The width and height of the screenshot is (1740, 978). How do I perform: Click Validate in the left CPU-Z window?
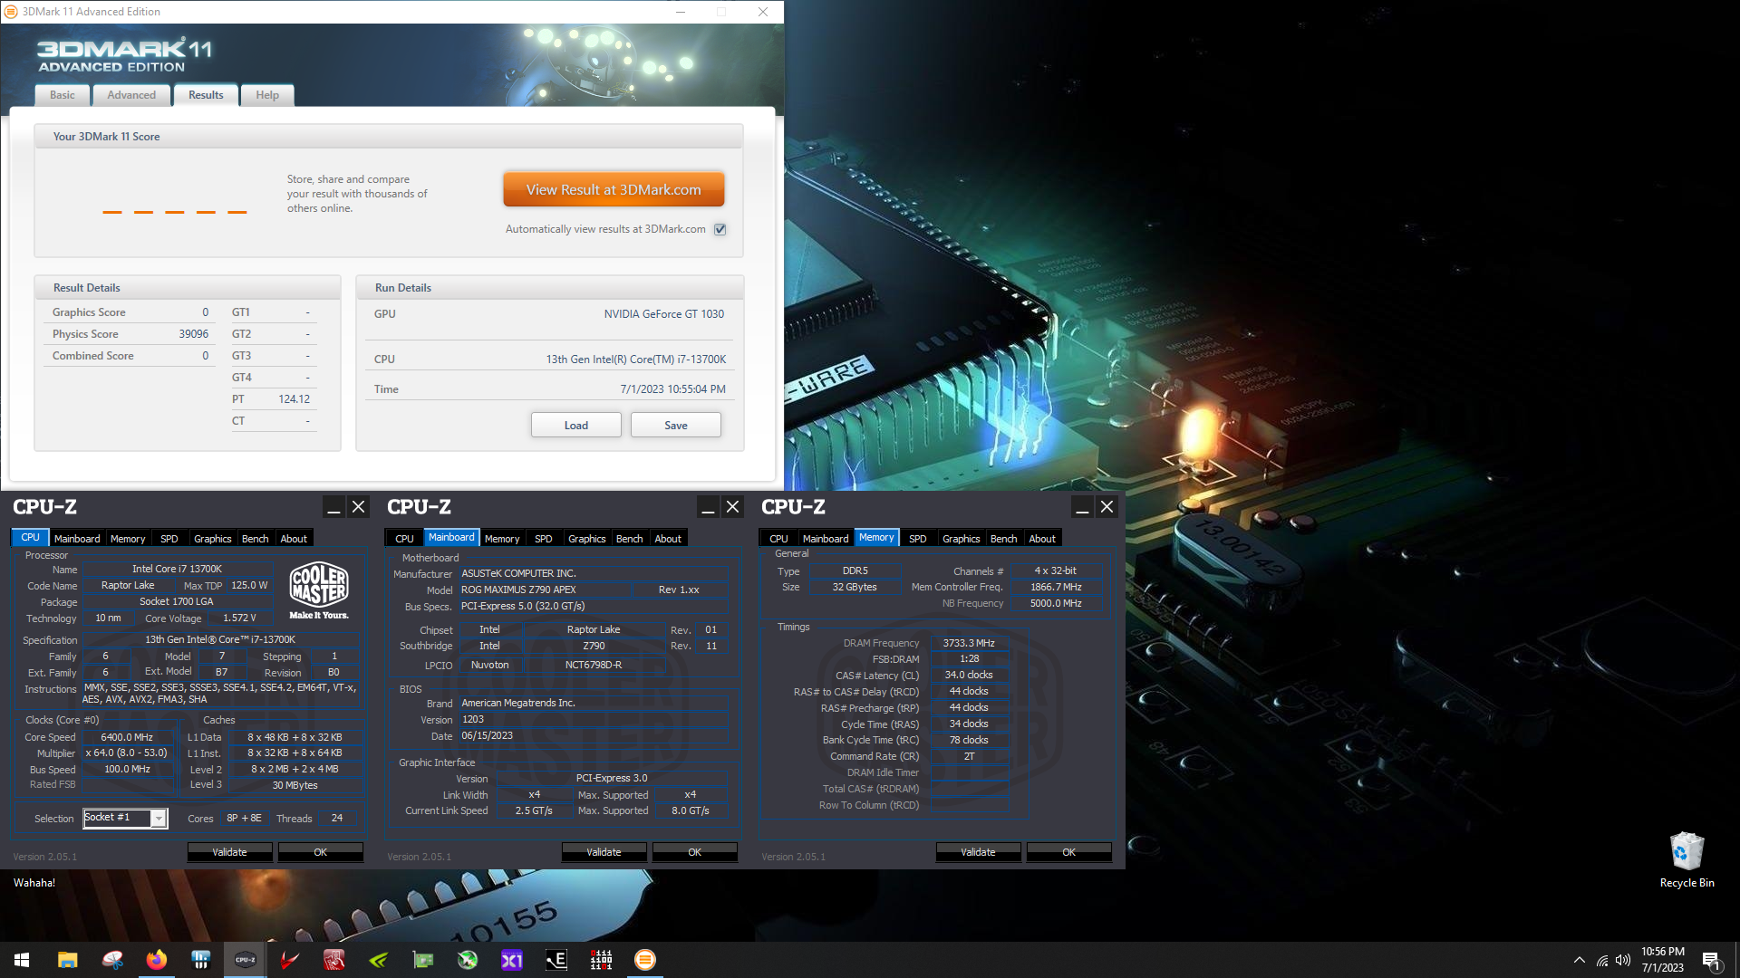[229, 852]
